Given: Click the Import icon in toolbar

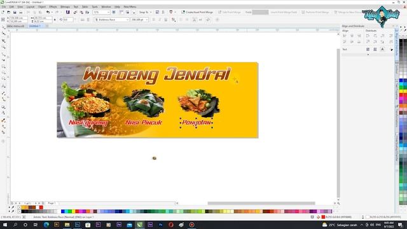Looking at the screenshot, I should (75, 12).
